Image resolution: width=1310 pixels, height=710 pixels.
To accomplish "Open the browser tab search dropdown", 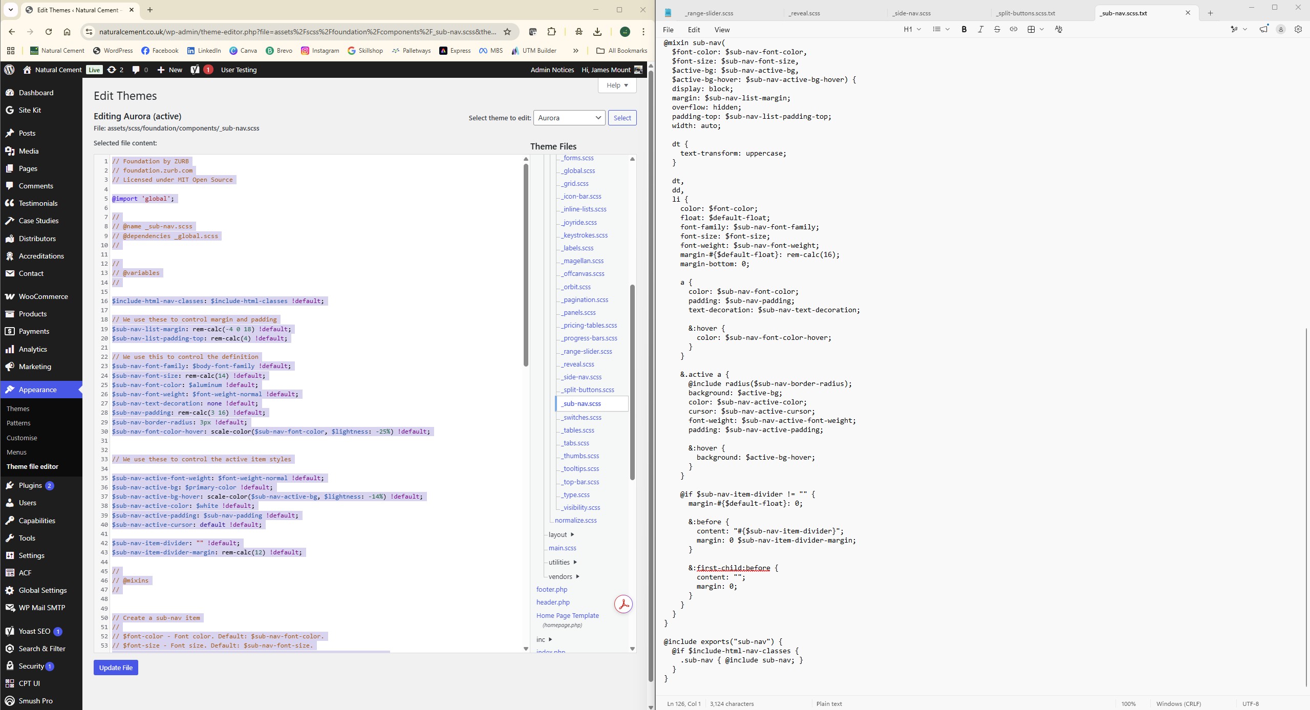I will click(10, 10).
